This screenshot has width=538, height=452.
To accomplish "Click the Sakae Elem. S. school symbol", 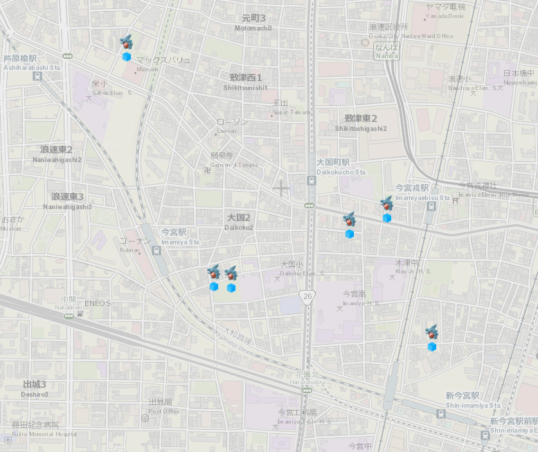I will coord(89,99).
